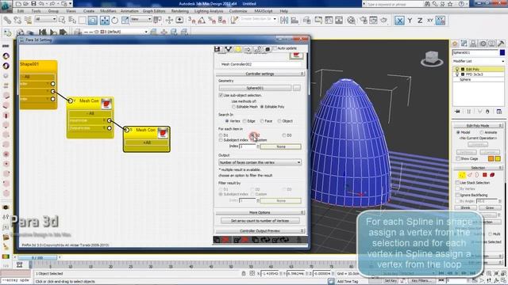Collapse the Edit Poly Mode rollout
This screenshot has width=508, height=285.
coord(478,125)
